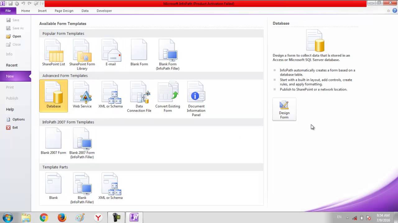398x223 pixels.
Task: Open the taskbar clock showing 8:54 AM
Action: 383,218
